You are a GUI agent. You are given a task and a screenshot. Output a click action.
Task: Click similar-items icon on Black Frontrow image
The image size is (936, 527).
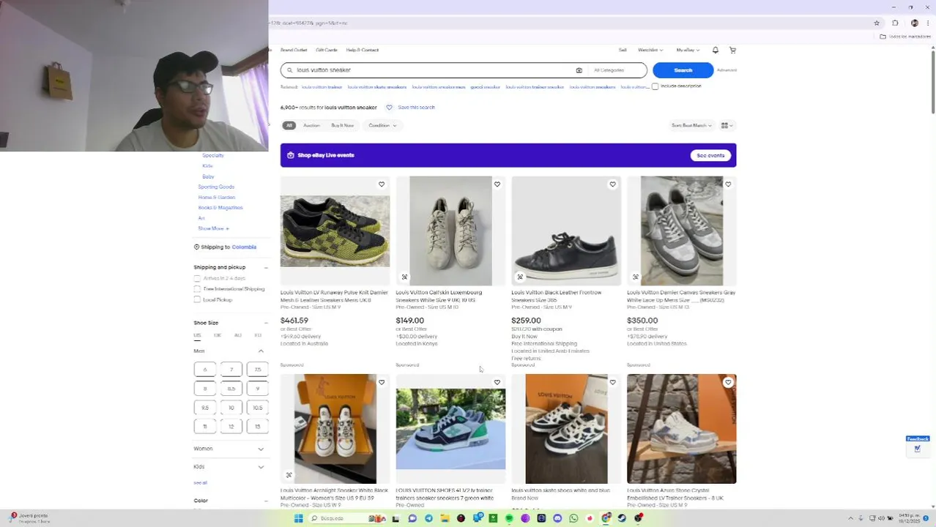pyautogui.click(x=520, y=277)
